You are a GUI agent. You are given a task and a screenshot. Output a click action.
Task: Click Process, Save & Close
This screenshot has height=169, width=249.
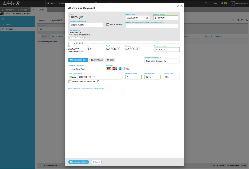coord(79,162)
